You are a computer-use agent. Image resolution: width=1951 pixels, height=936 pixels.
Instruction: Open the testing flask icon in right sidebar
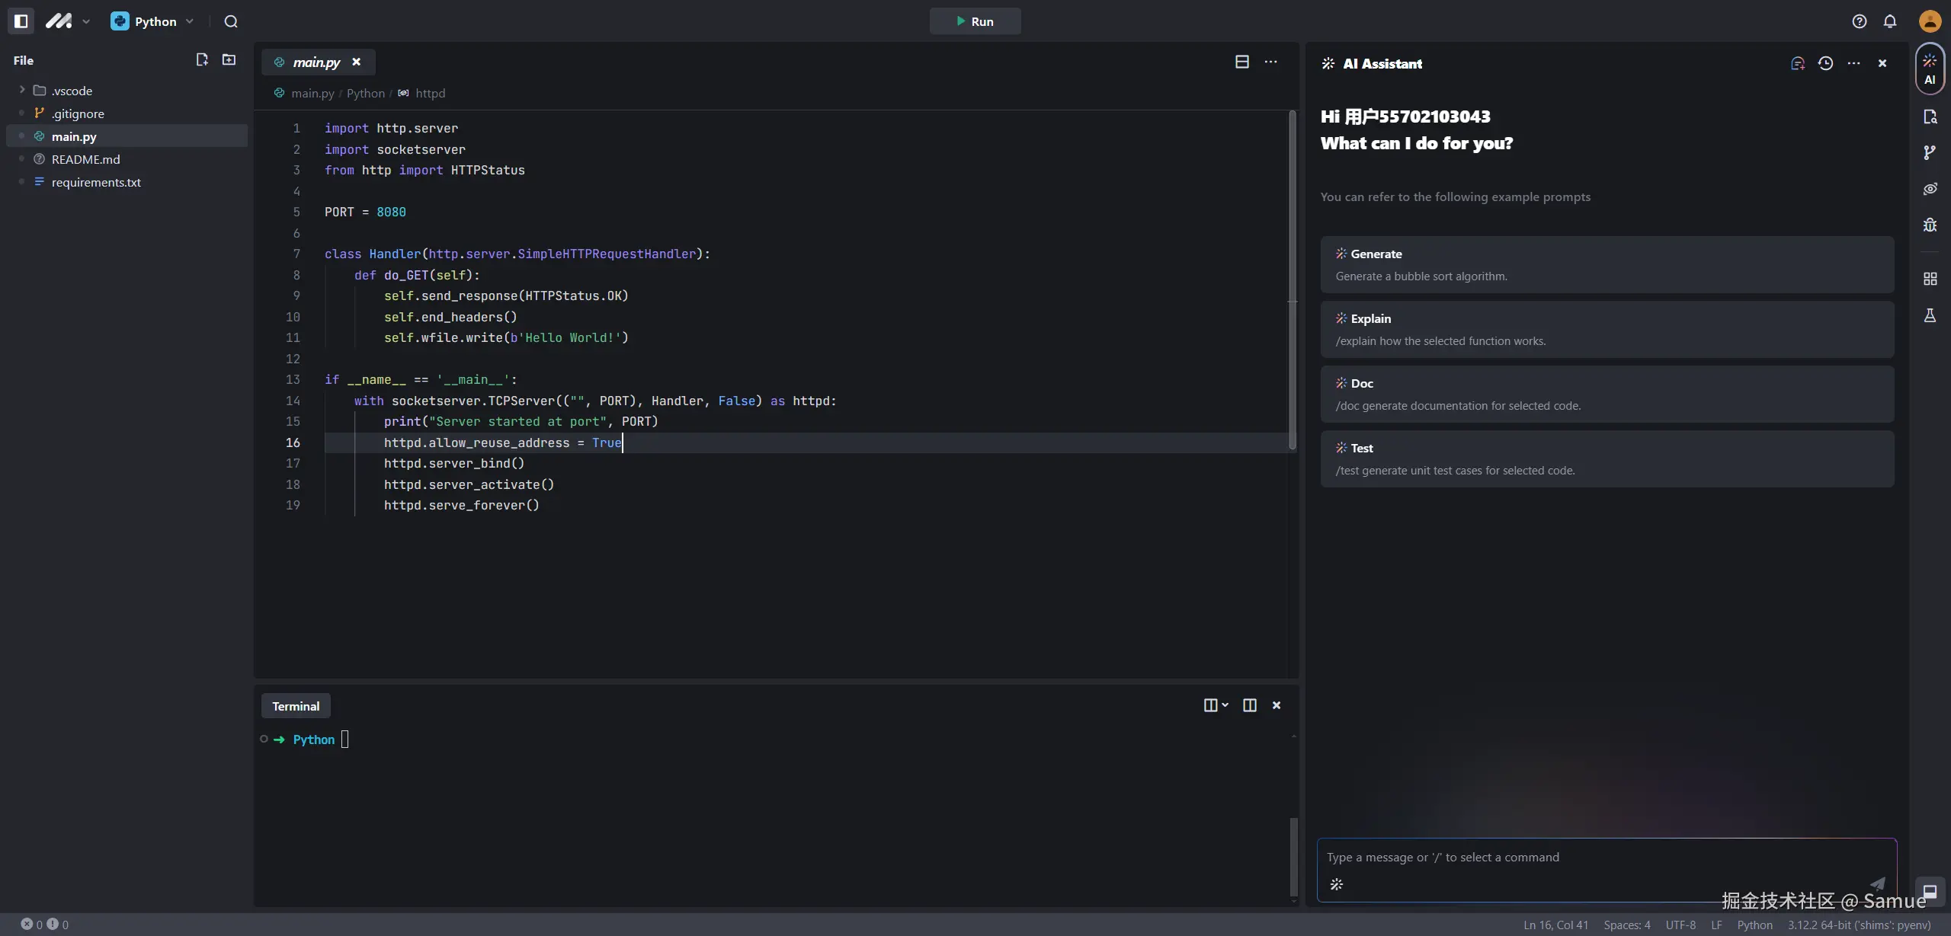coord(1930,315)
